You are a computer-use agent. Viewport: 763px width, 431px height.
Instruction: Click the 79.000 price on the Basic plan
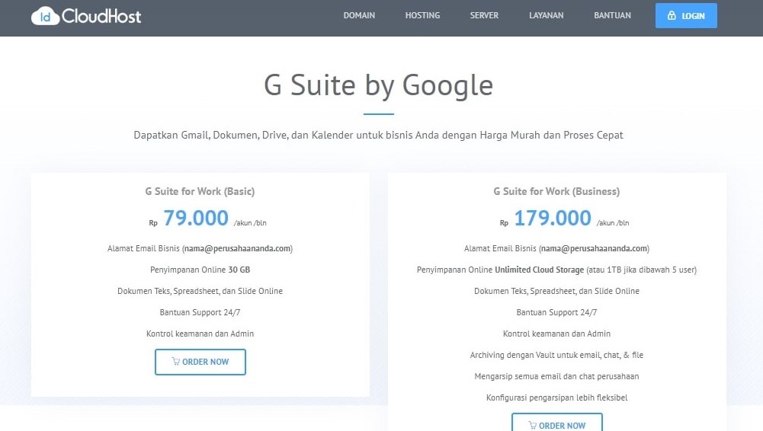196,219
